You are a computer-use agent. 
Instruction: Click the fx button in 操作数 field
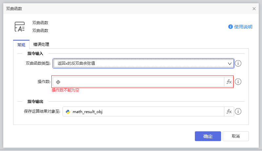click(x=229, y=82)
